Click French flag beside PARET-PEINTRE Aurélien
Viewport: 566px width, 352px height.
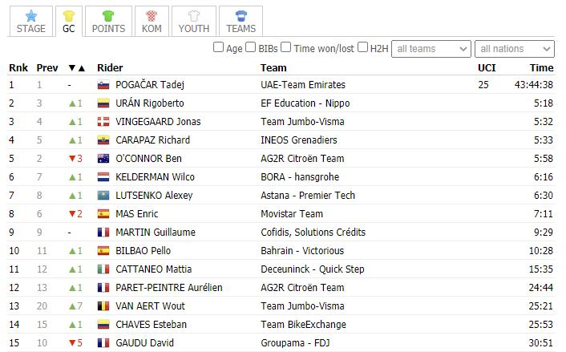pos(103,288)
